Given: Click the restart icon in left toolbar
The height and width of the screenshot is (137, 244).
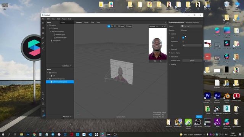Looking at the screenshot, I should 43,43.
